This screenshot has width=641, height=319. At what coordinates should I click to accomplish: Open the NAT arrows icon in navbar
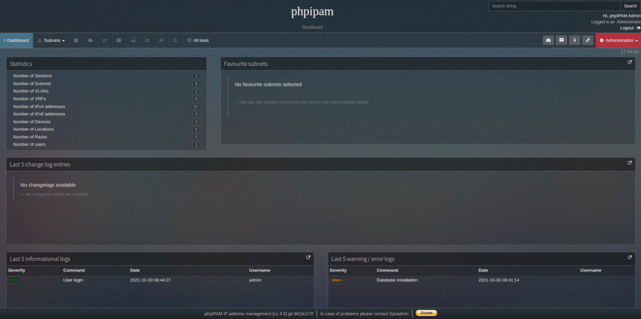coord(105,41)
